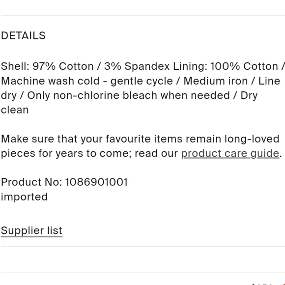
Task: Click 'Make sure that your favourite' sentence
Action: coord(76,139)
